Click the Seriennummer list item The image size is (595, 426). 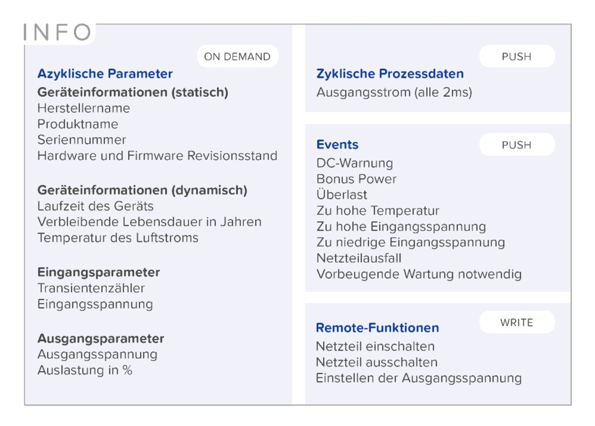point(82,140)
